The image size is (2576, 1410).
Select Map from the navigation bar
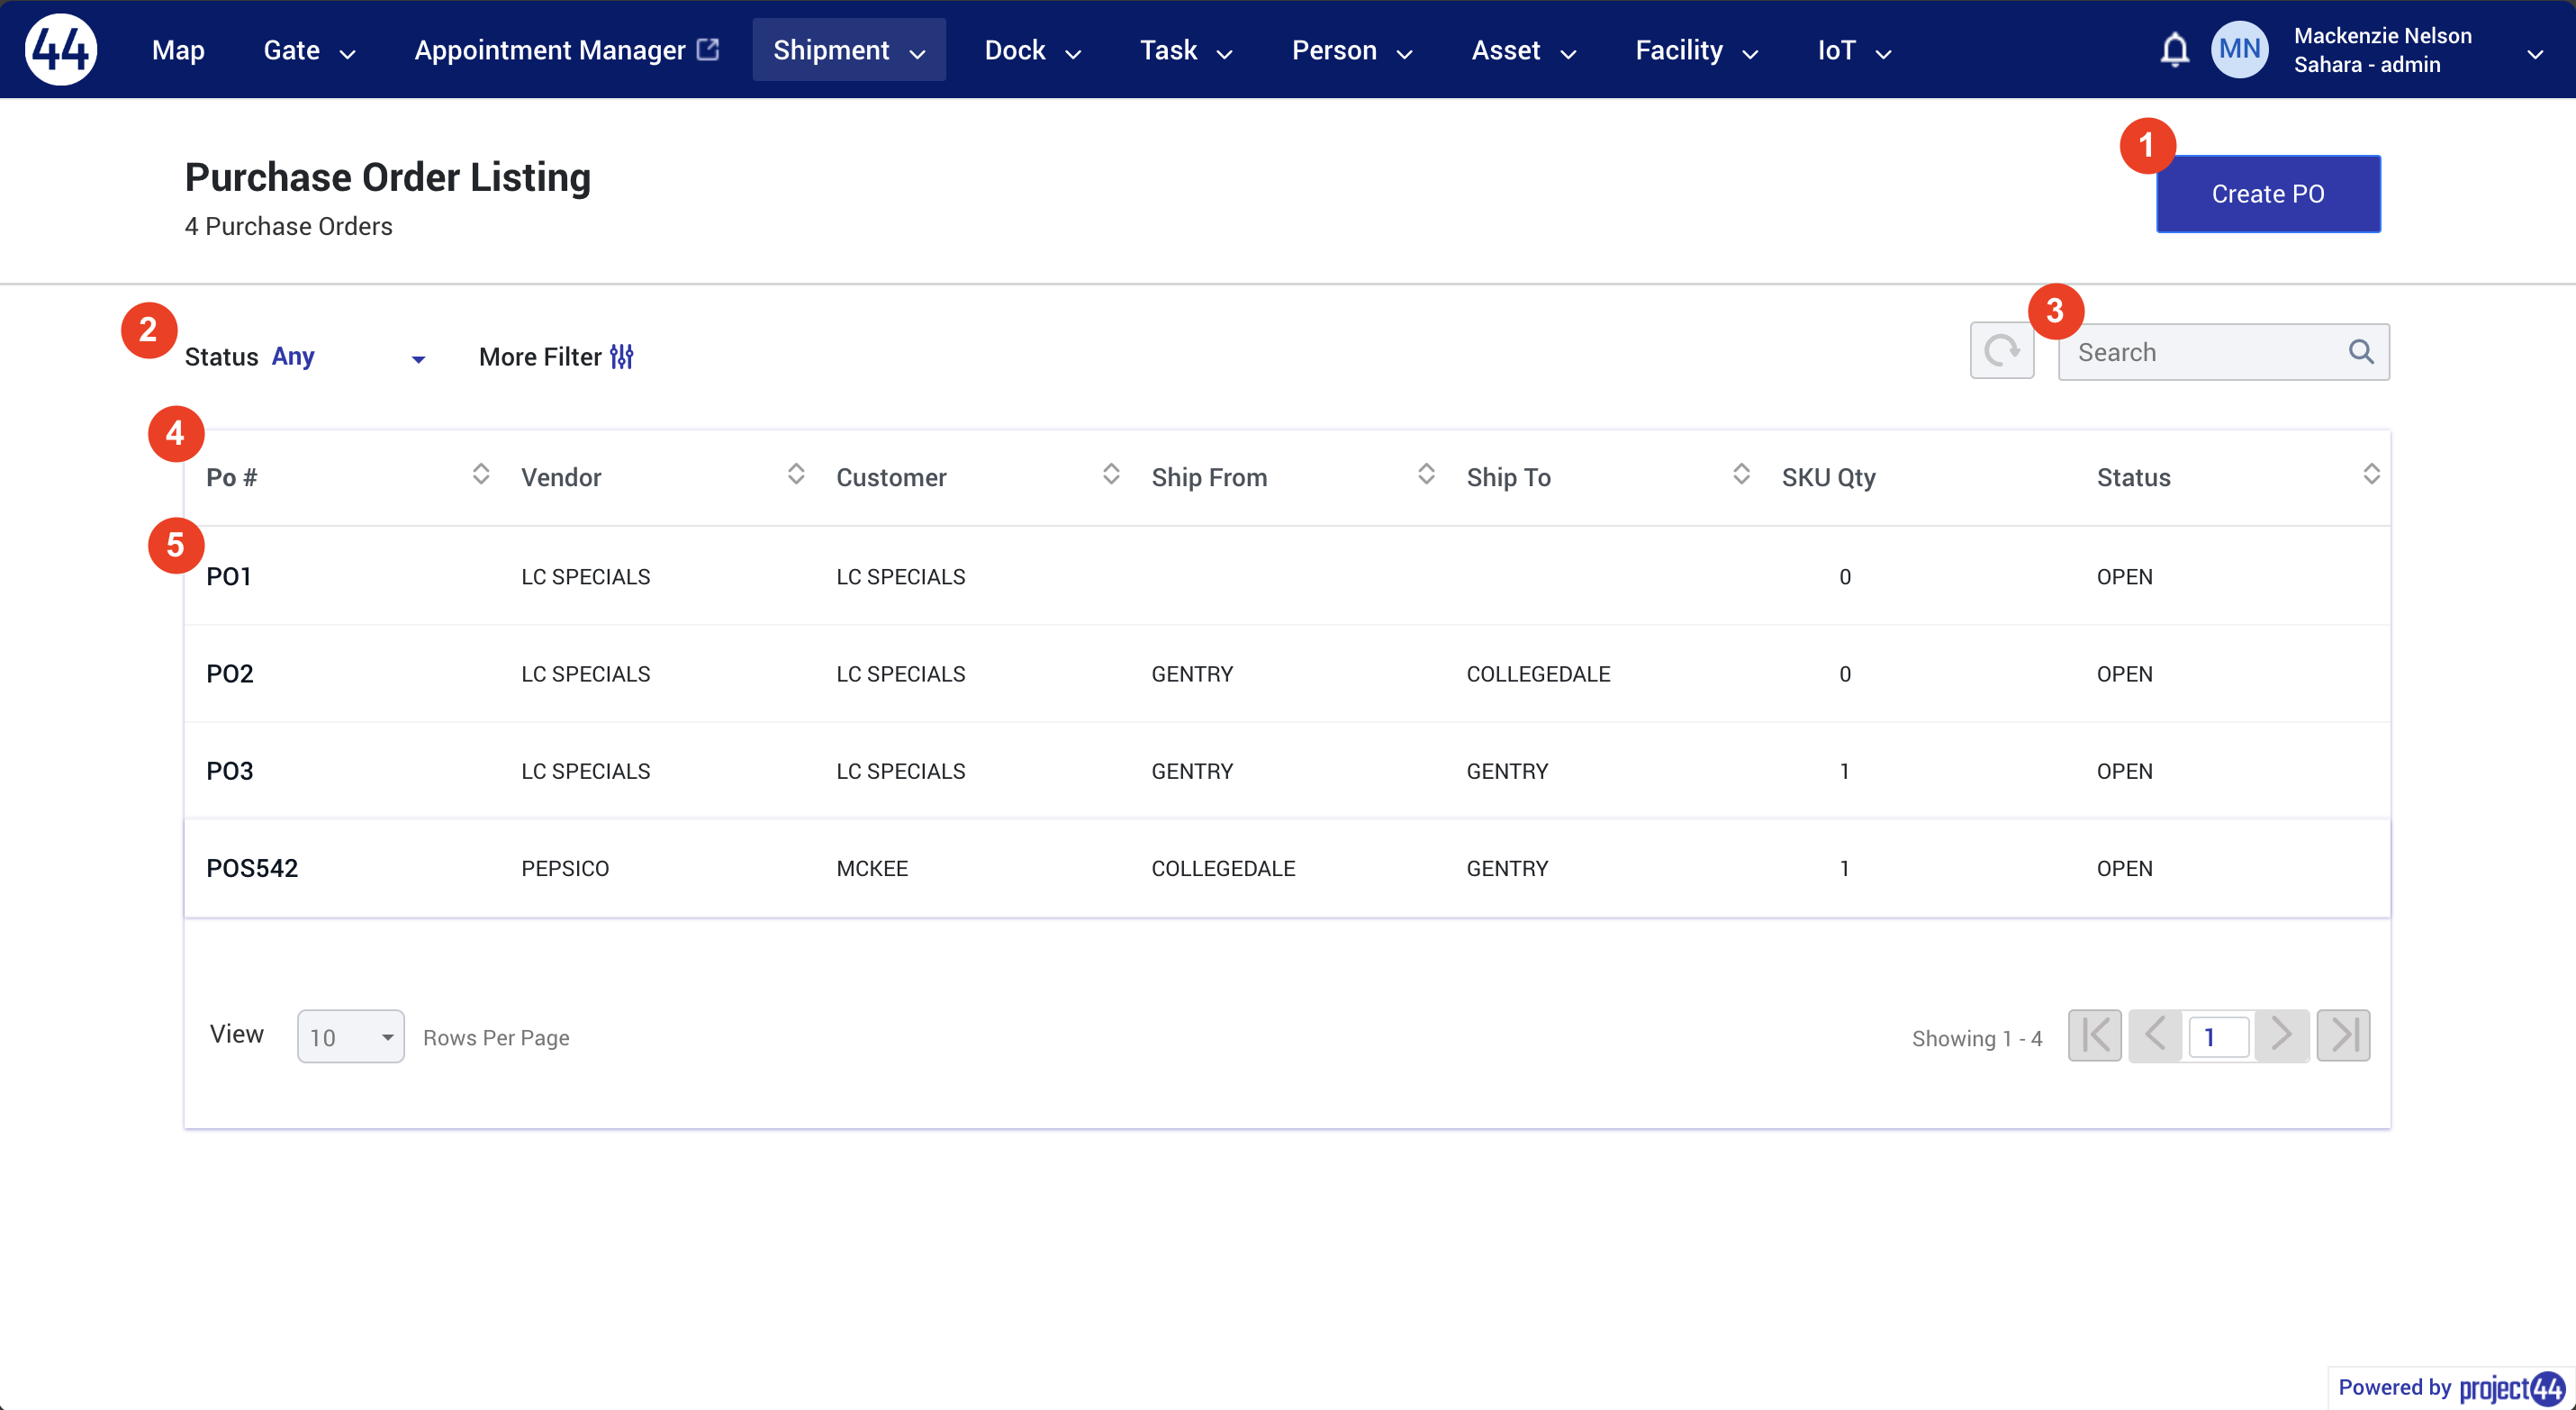coord(177,49)
